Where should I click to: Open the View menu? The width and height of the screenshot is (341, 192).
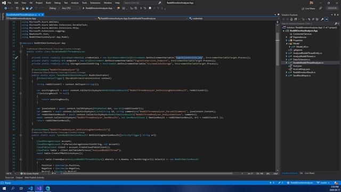click(x=23, y=3)
